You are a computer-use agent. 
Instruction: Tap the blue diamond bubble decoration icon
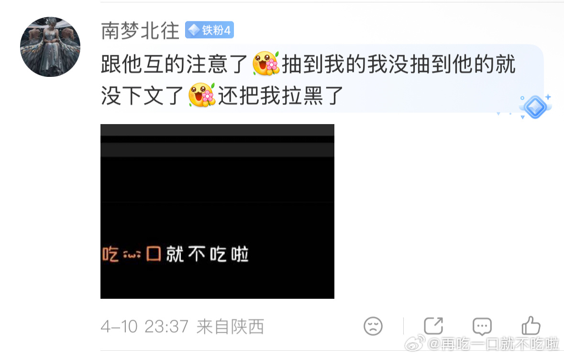[x=535, y=106]
